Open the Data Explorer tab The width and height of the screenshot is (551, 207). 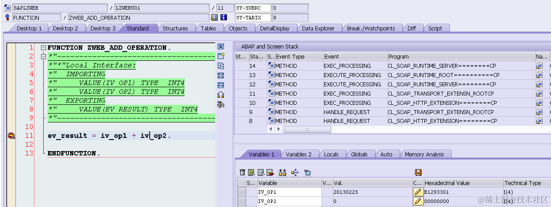coord(318,28)
